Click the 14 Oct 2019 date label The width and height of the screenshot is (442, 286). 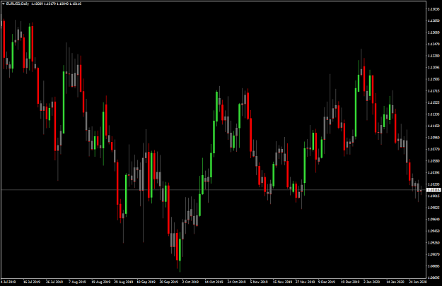[x=214, y=282]
